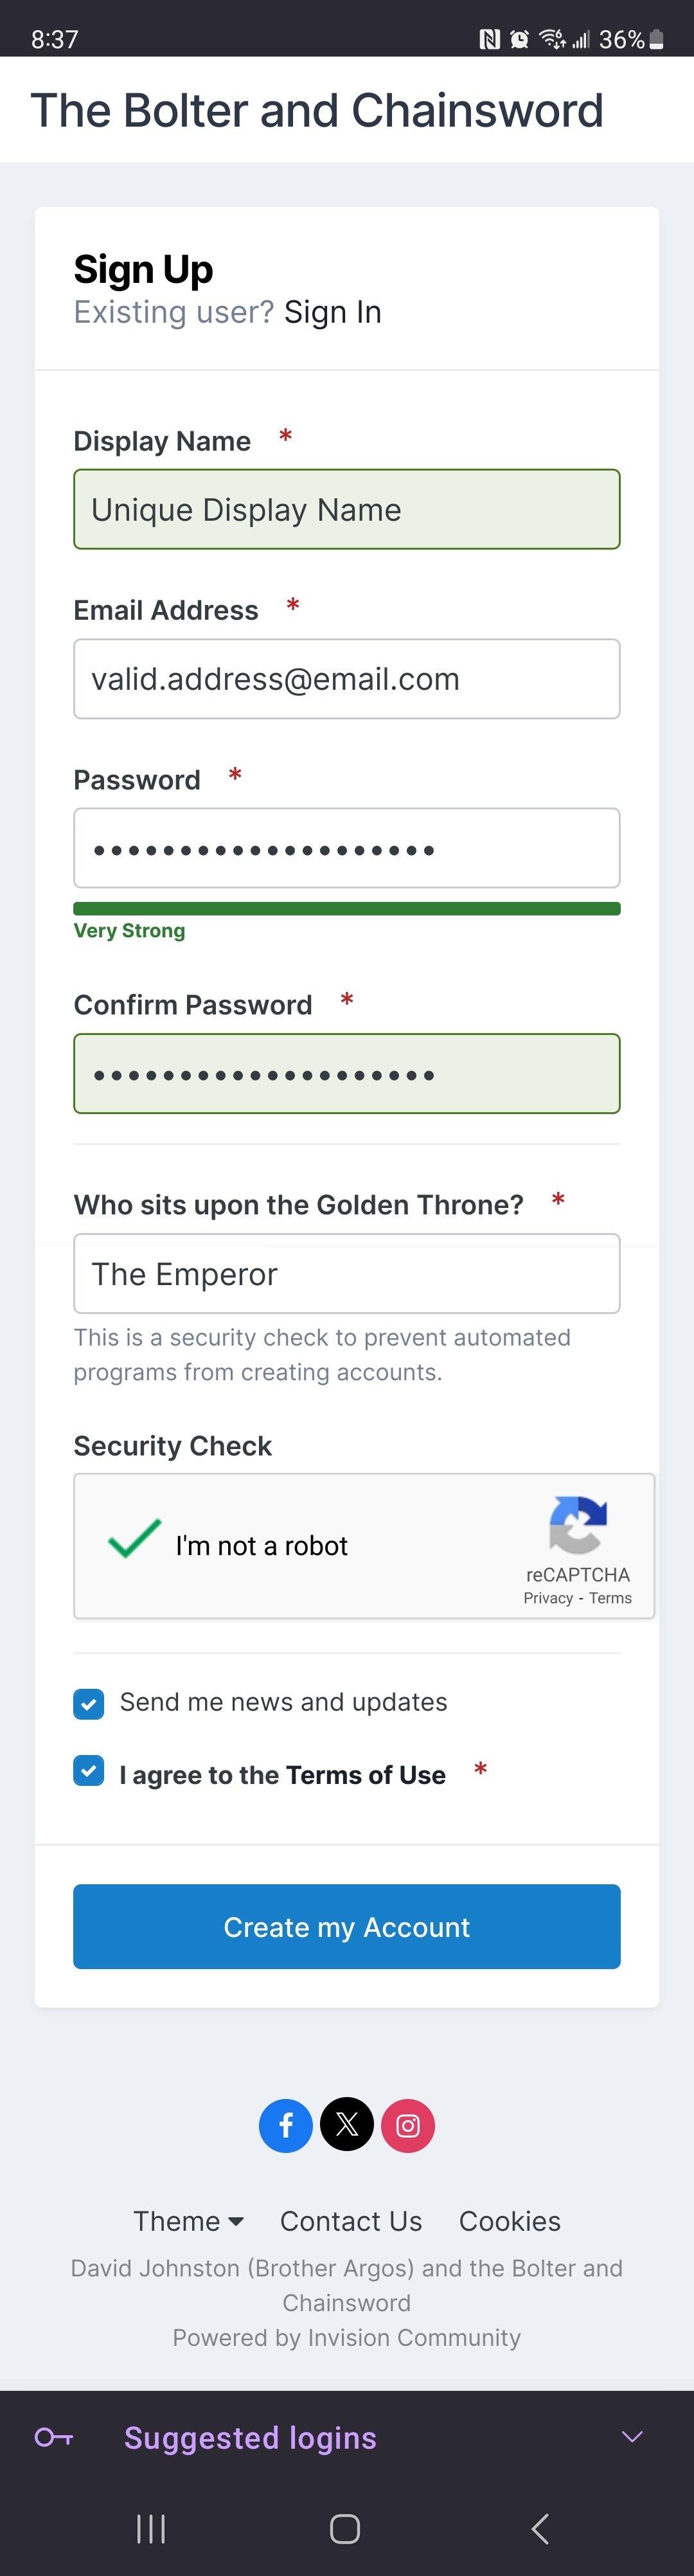
Task: Open the Facebook social icon
Action: 286,2125
